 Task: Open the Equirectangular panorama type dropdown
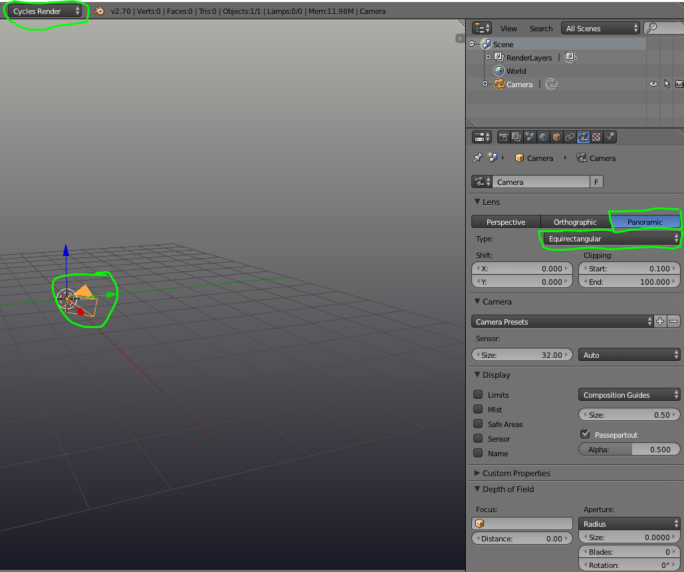[x=612, y=239]
